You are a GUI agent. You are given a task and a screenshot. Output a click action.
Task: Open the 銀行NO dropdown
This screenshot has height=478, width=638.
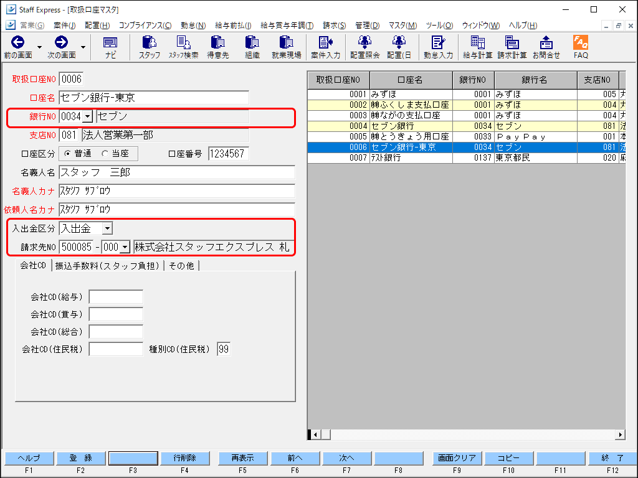(87, 116)
